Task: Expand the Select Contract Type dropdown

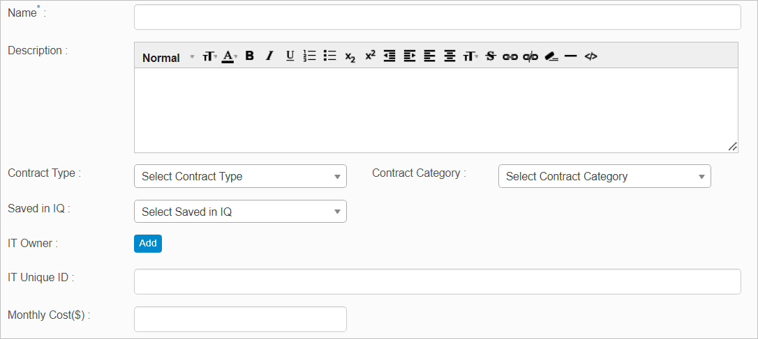Action: (x=240, y=176)
